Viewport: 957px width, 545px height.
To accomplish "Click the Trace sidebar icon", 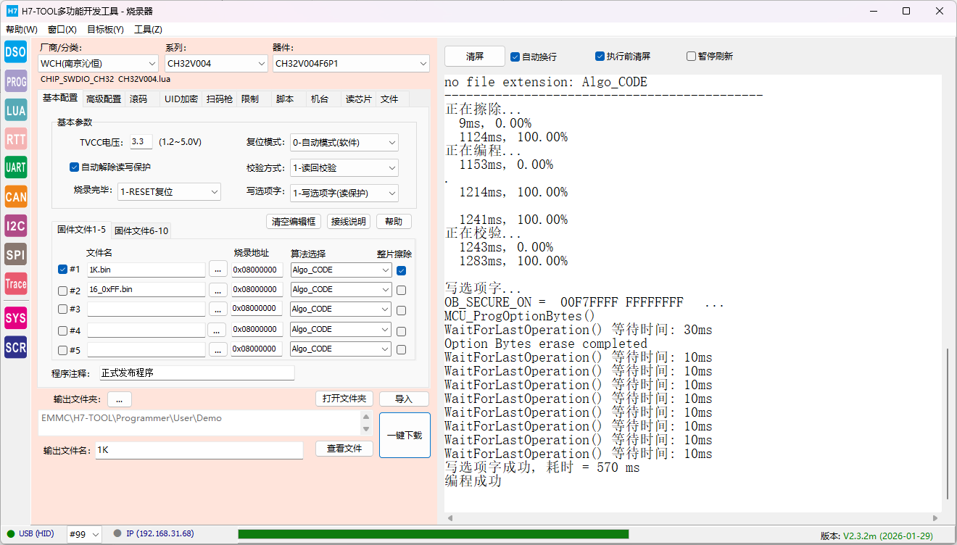I will pyautogui.click(x=16, y=283).
